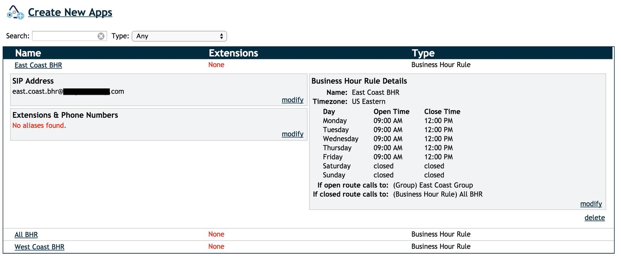The width and height of the screenshot is (621, 260).
Task: Modify Extensions & Phone Numbers section
Action: (292, 134)
